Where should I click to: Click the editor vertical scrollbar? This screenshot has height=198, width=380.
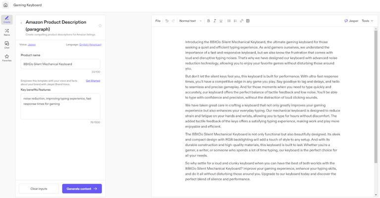[x=376, y=97]
